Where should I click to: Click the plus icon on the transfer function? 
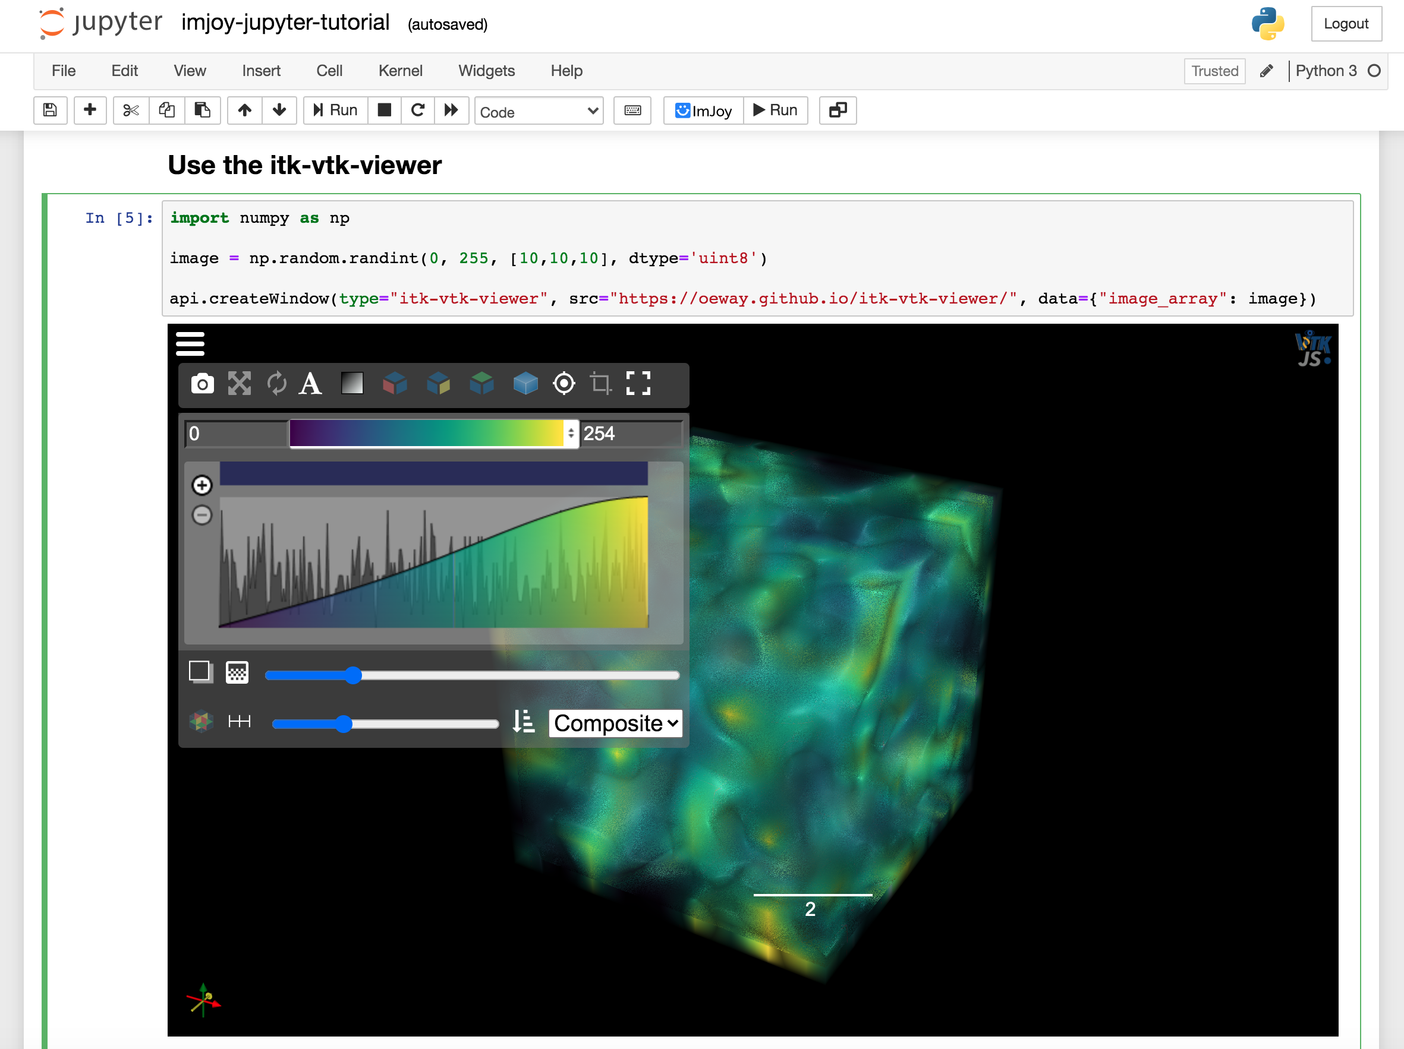click(x=202, y=485)
